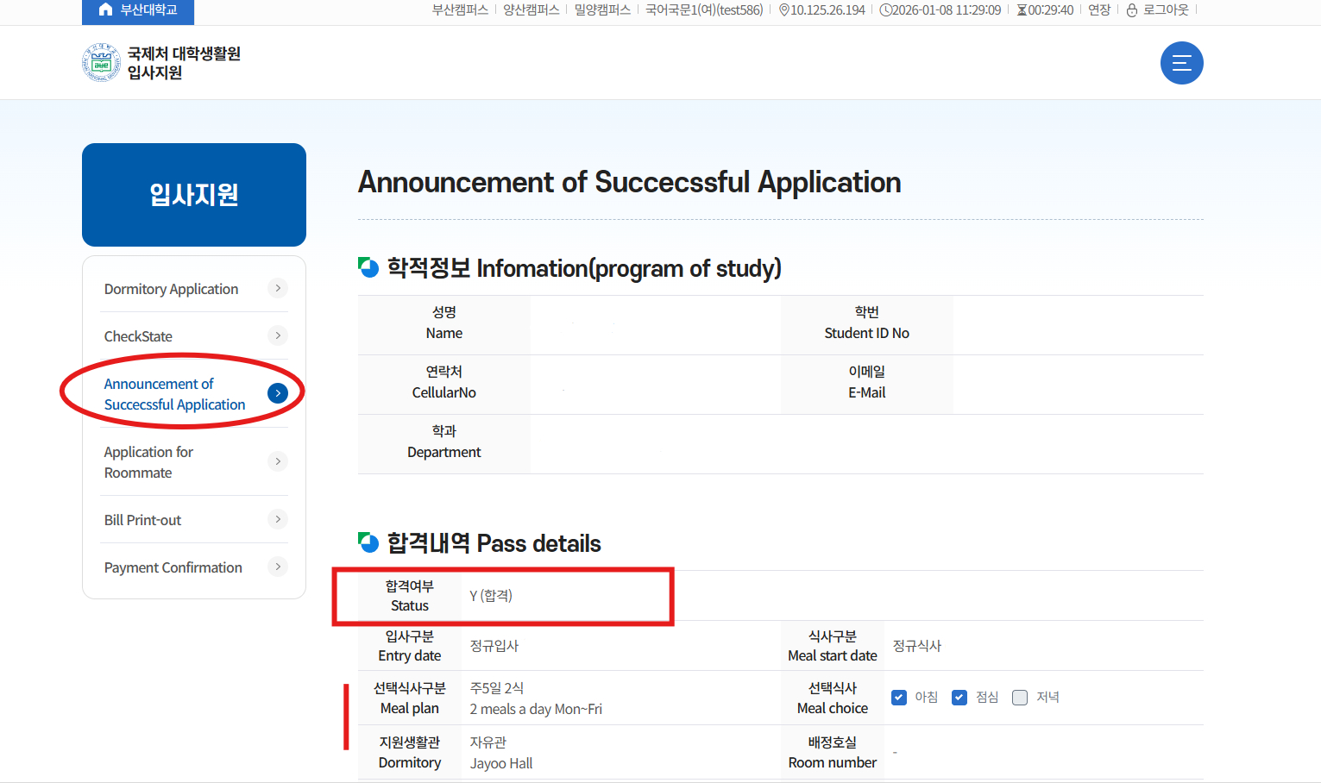Open the Bill Print-out menu item
Viewport: 1321px width, 783px height.
click(x=143, y=520)
